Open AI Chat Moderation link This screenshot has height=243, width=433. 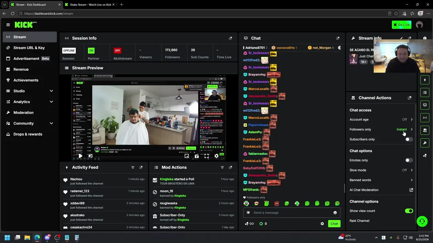[x=381, y=190]
